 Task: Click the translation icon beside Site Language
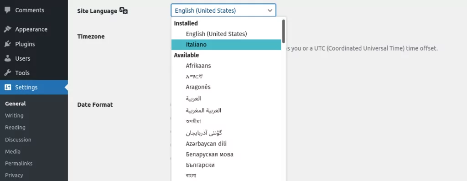click(x=124, y=11)
